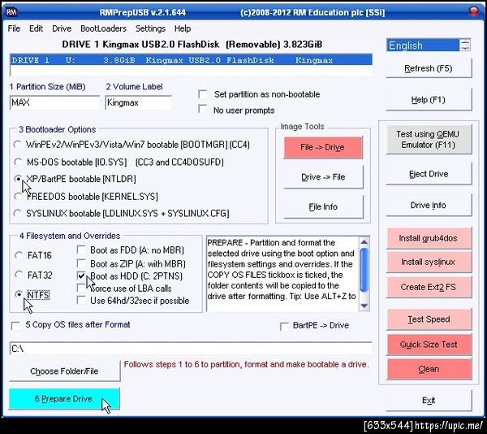Open the Drive menu

tap(62, 28)
